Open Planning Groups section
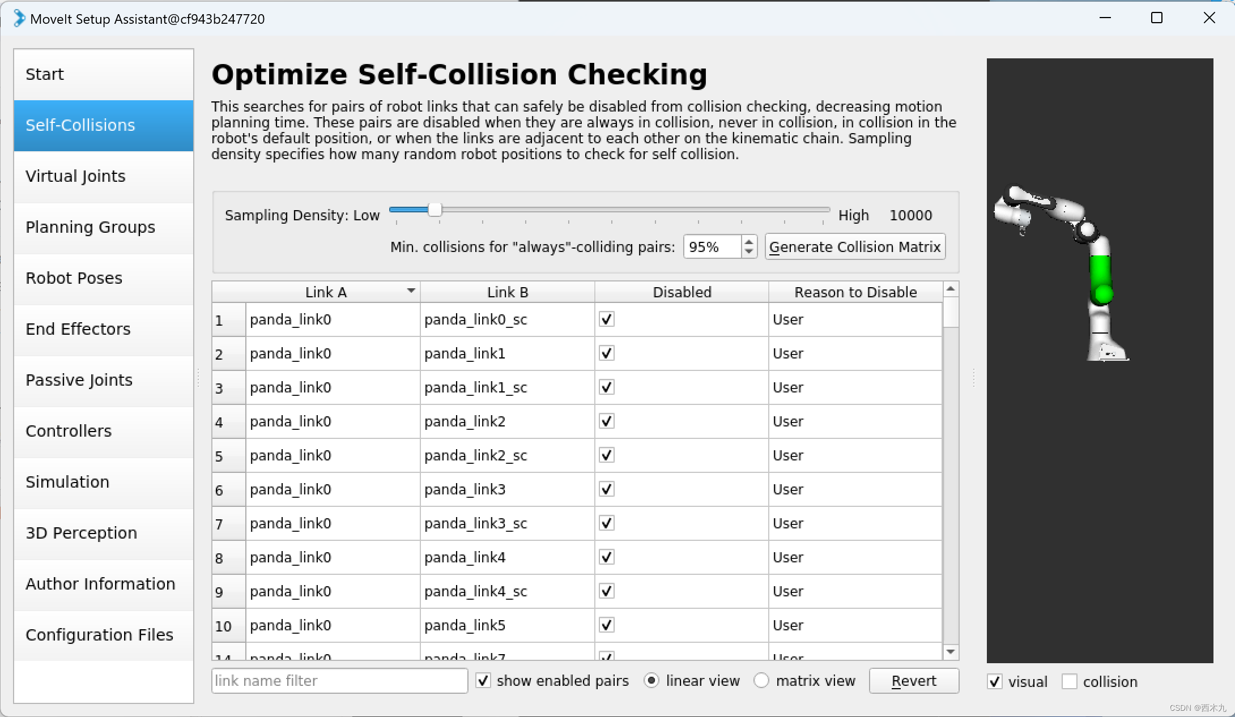 click(104, 228)
